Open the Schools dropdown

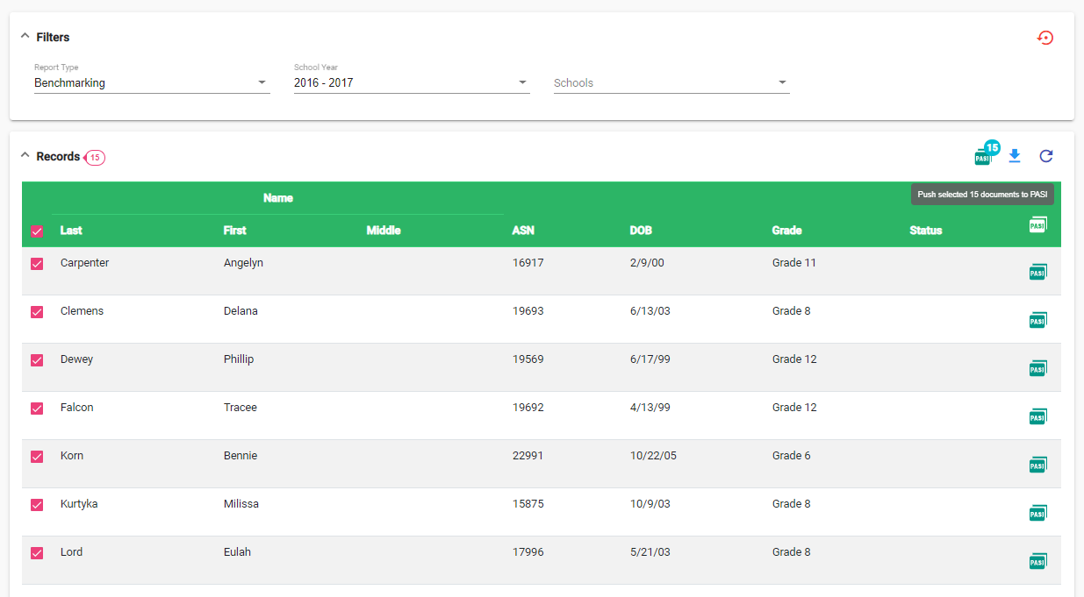click(671, 83)
